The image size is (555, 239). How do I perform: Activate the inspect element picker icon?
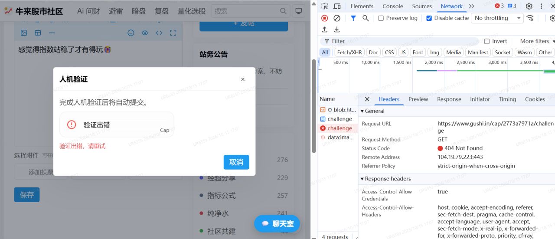[x=324, y=6]
